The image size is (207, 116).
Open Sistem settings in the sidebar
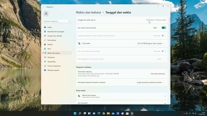pos(57,27)
